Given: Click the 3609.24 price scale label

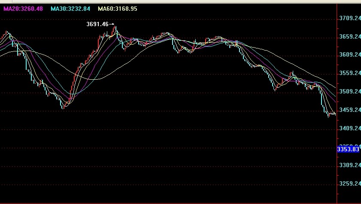Looking at the screenshot, I should click(349, 55).
